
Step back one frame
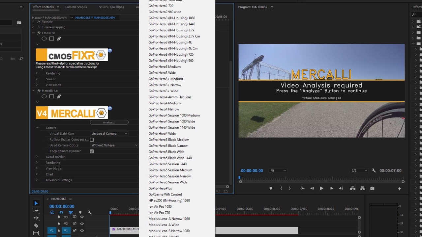coord(312,188)
